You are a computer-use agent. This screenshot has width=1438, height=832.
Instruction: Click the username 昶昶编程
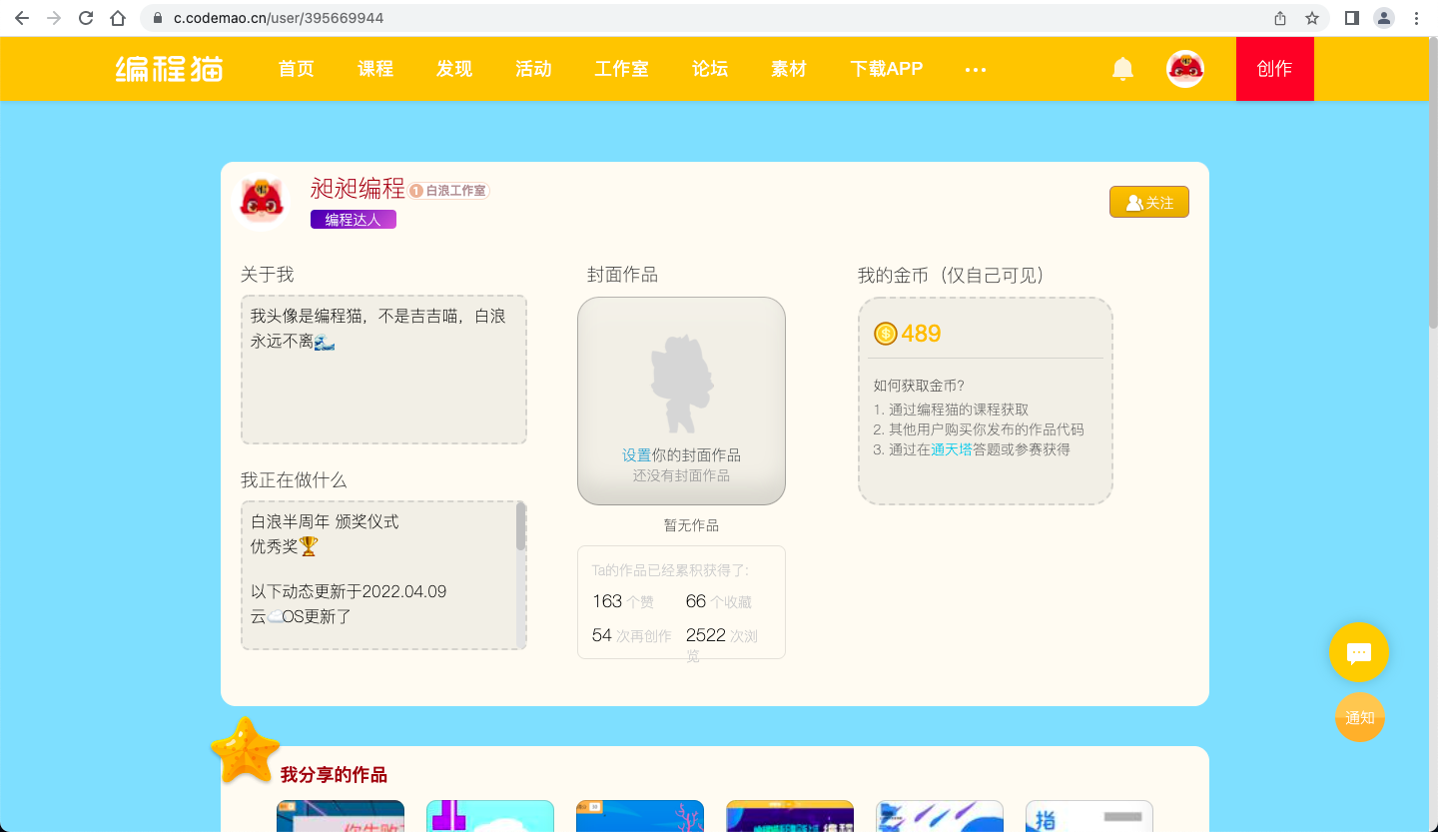[x=358, y=188]
